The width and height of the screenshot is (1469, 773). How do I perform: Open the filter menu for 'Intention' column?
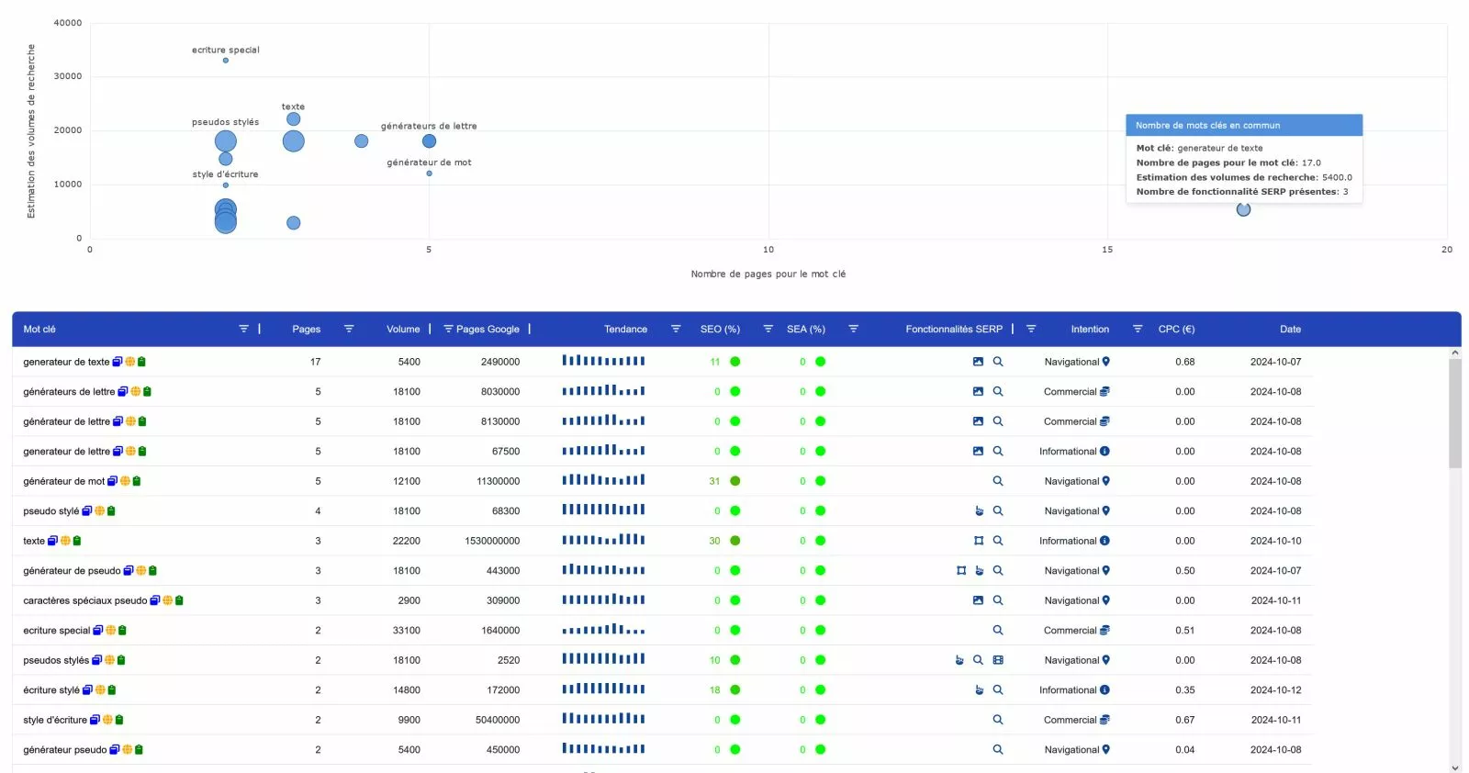tap(1138, 329)
